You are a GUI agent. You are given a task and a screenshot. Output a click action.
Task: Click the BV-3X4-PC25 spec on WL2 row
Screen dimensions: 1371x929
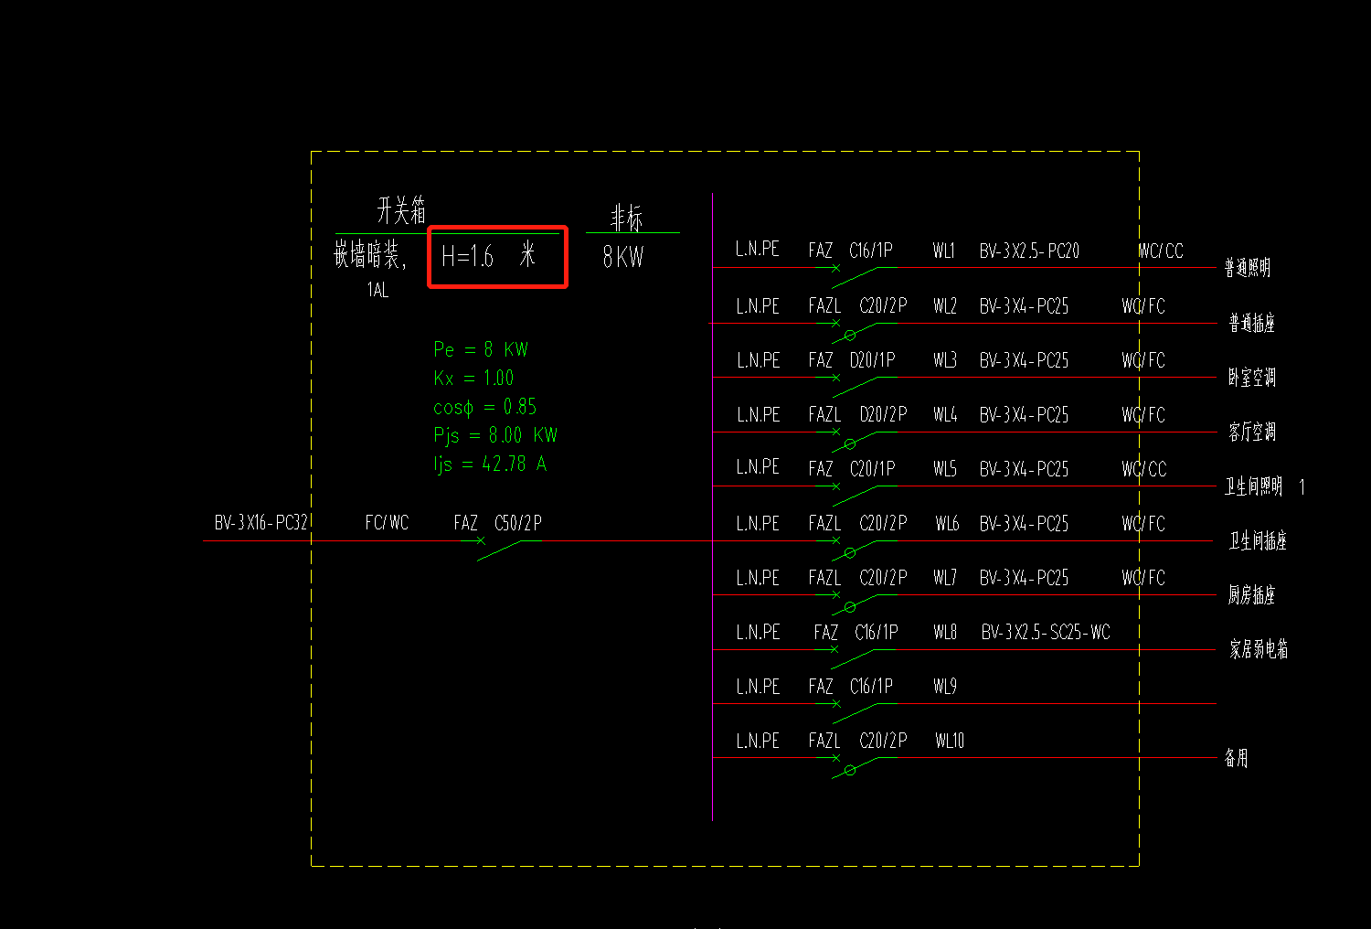coord(1024,306)
